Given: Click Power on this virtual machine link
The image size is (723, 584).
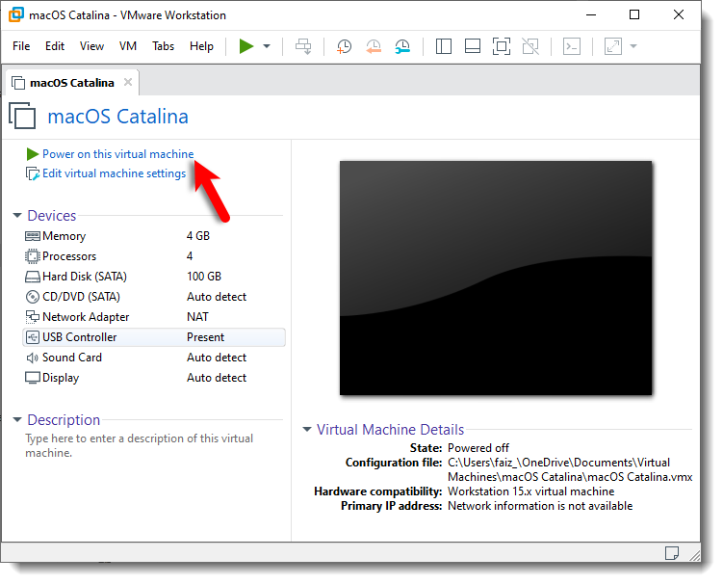Looking at the screenshot, I should click(118, 154).
